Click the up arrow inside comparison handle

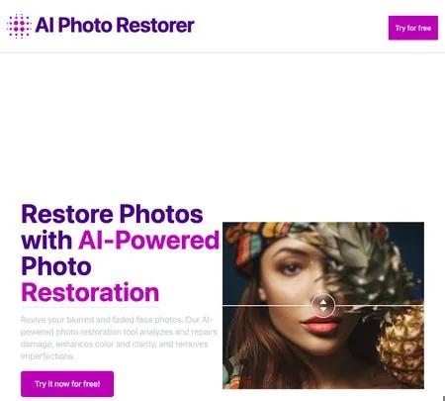pyautogui.click(x=323, y=302)
